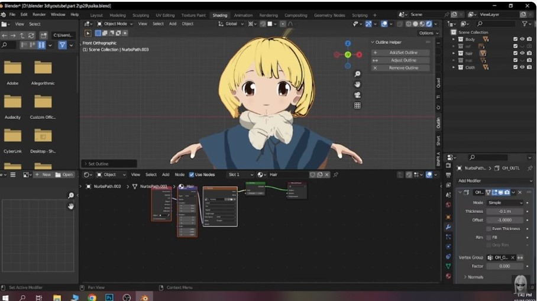Screen dimensions: 537x301
Task: Go to parent directory icon in file browser
Action: point(22,35)
